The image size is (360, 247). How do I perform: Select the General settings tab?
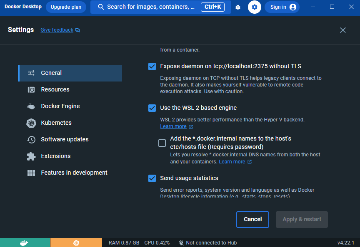(70, 73)
